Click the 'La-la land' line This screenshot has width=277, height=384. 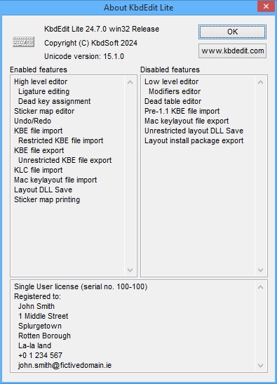coord(34,345)
